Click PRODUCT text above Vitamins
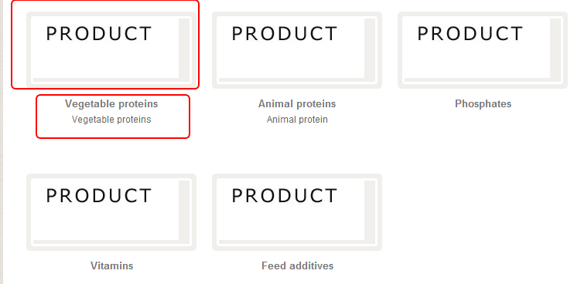The image size is (574, 284). [99, 196]
